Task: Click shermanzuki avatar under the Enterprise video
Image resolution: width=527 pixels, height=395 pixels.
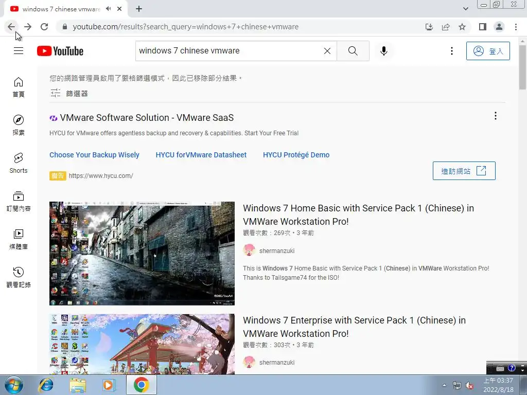Action: 249,362
